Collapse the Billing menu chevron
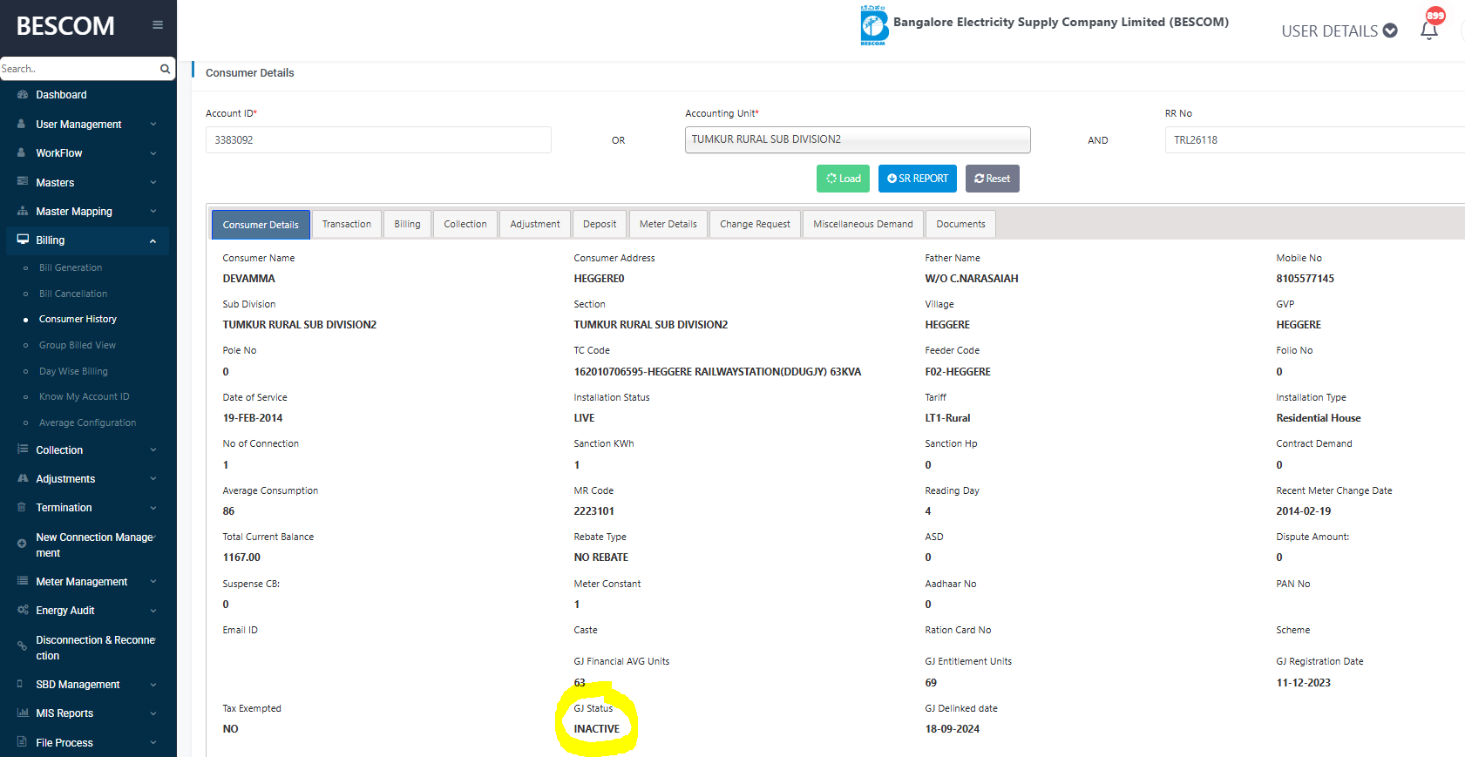Screen dimensions: 1465x757 tap(153, 240)
